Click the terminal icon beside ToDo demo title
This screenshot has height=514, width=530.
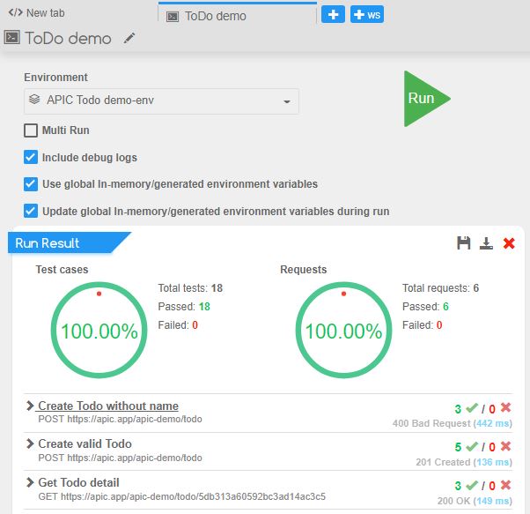[12, 38]
